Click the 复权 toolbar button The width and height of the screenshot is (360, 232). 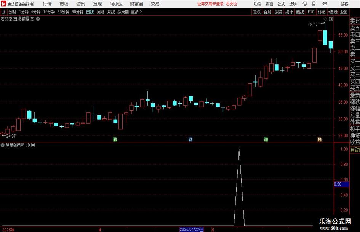click(x=257, y=12)
